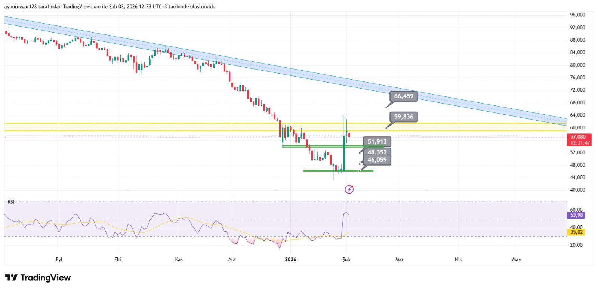Click the TradingView logo

coord(38,278)
